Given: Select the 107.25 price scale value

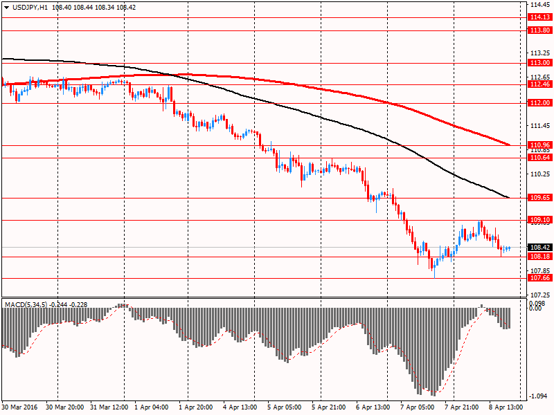Looking at the screenshot, I should [540, 295].
